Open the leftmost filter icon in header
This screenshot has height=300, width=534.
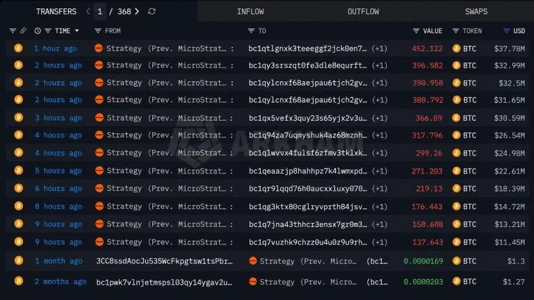(x=13, y=31)
